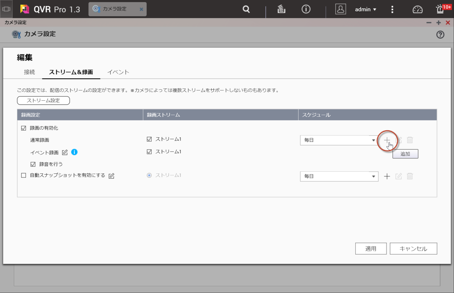The height and width of the screenshot is (293, 454).
Task: Open the dashboard gauge icon
Action: point(417,9)
